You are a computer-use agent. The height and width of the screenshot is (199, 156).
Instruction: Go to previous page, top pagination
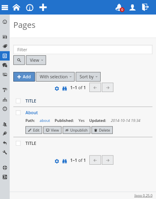tap(95, 88)
